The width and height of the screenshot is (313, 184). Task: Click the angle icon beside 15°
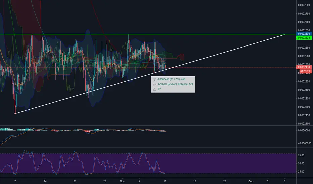154,89
